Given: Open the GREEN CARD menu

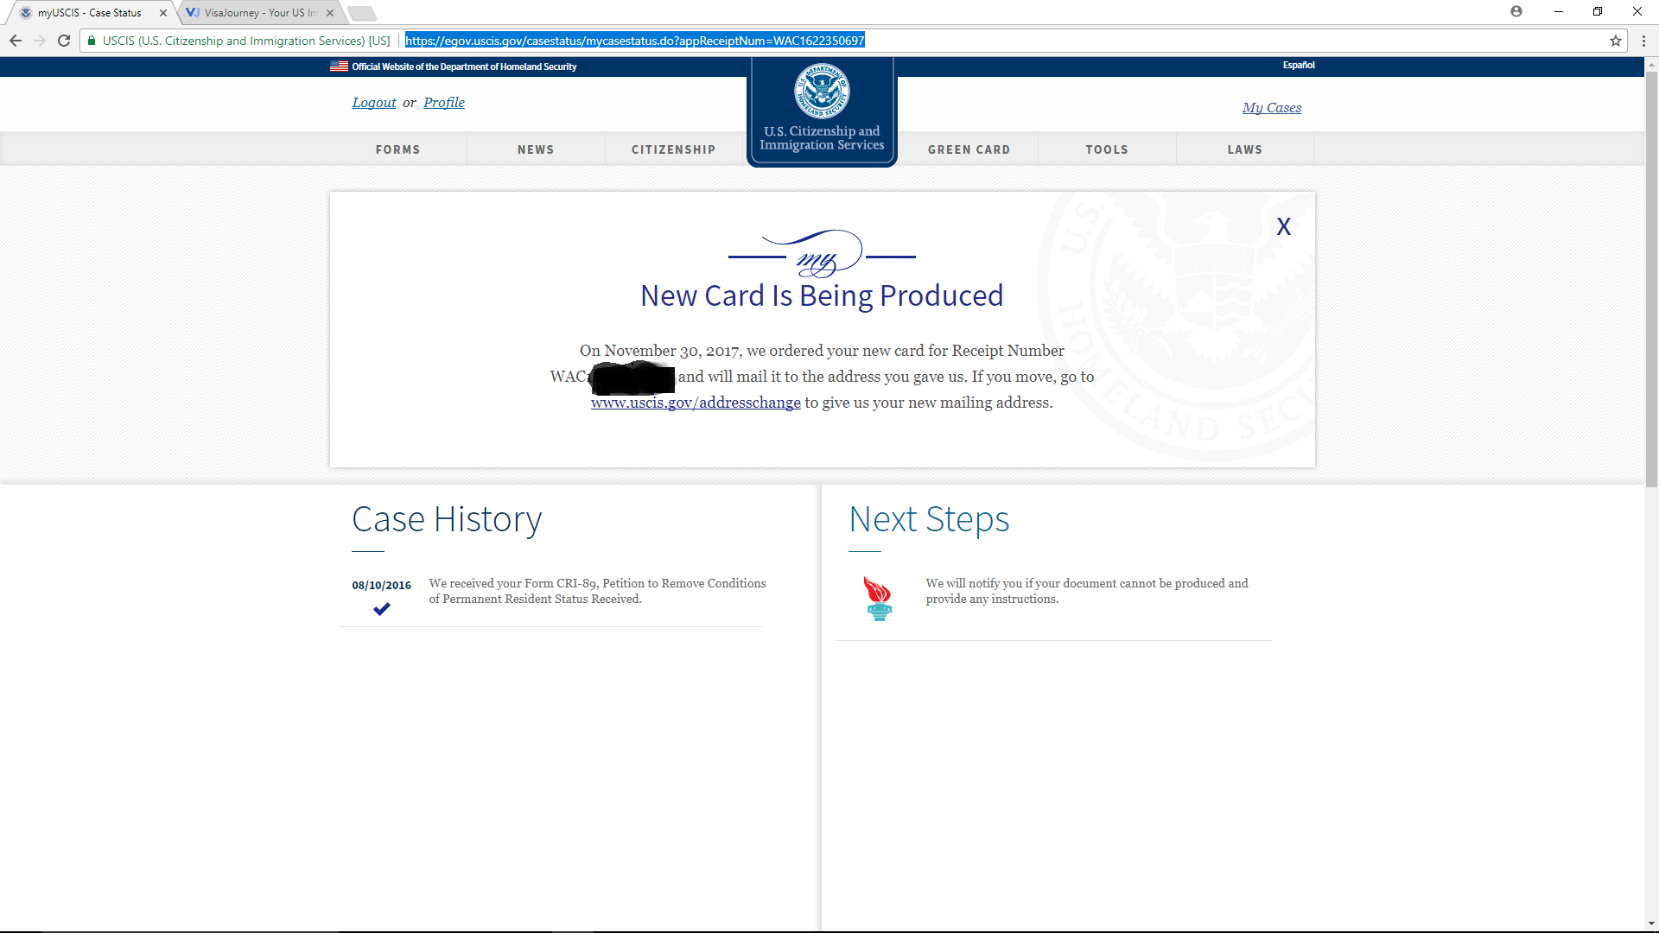Looking at the screenshot, I should (969, 149).
